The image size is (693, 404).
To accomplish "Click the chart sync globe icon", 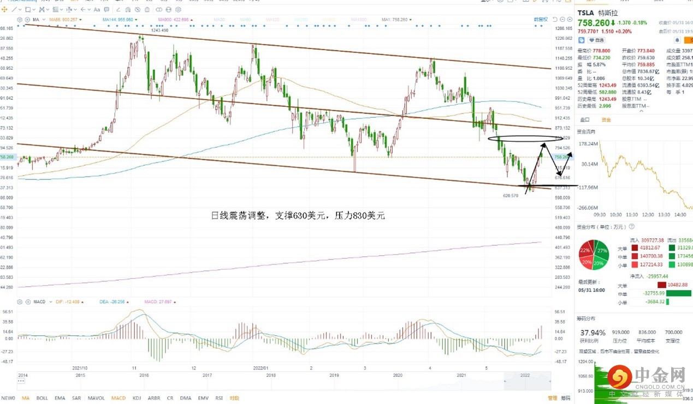I will click(x=169, y=9).
